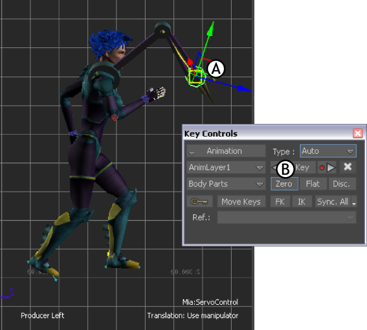Toggle the Disc. key option
Screen dimensions: 367x330
pos(342,183)
